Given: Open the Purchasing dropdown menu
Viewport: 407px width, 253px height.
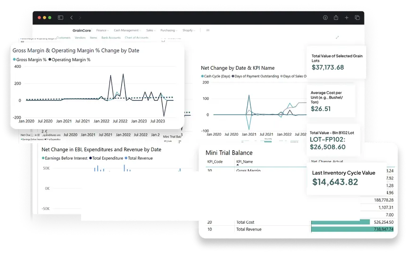Looking at the screenshot, I should 168,30.
